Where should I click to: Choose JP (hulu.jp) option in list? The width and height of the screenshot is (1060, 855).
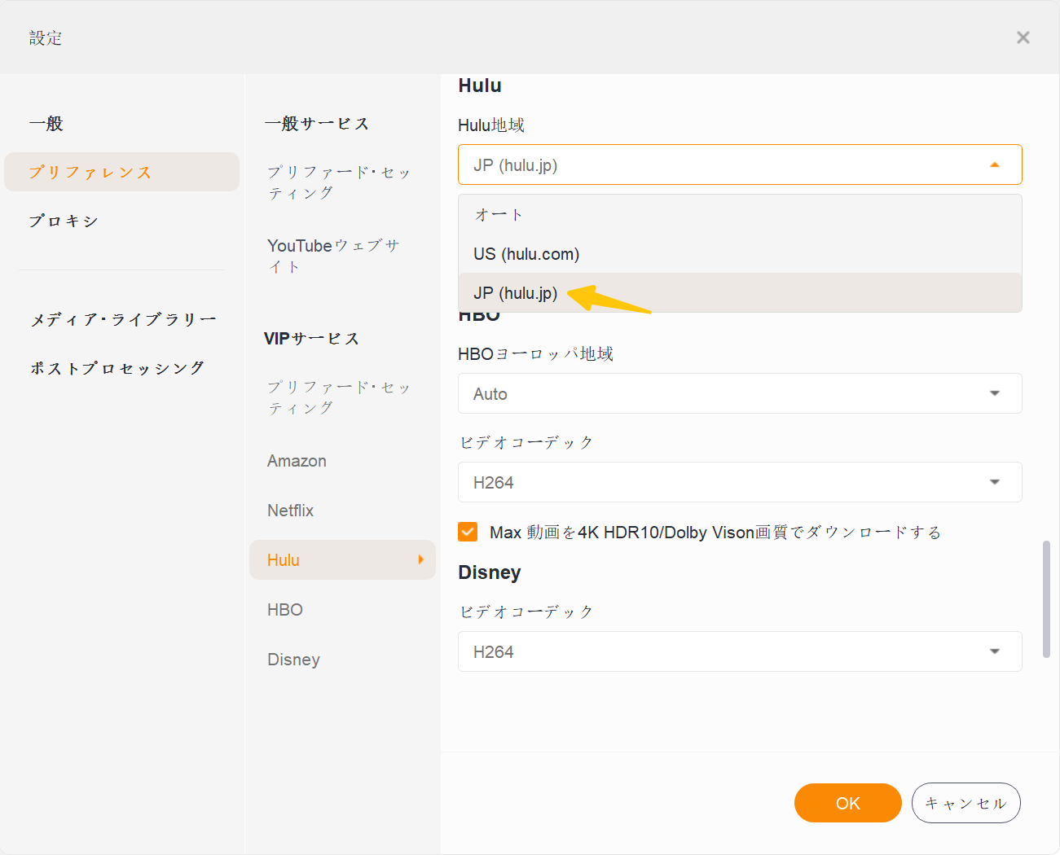point(740,293)
